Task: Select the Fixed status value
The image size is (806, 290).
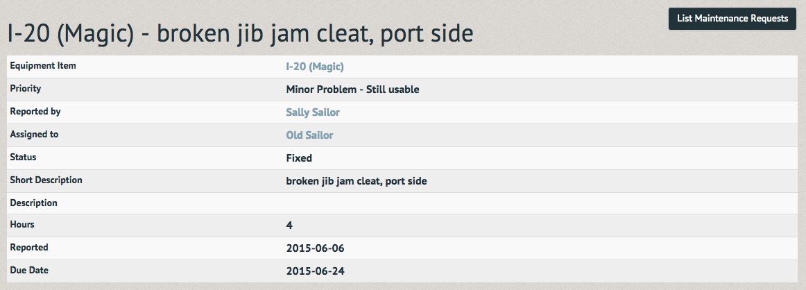Action: point(299,158)
